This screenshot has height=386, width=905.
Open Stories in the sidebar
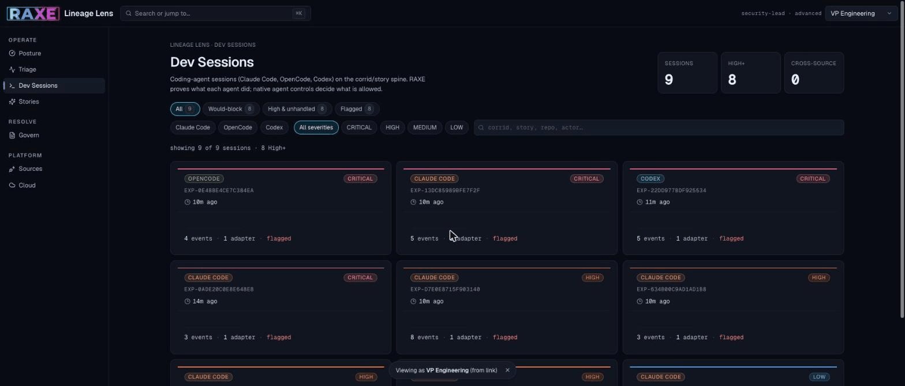[54, 102]
